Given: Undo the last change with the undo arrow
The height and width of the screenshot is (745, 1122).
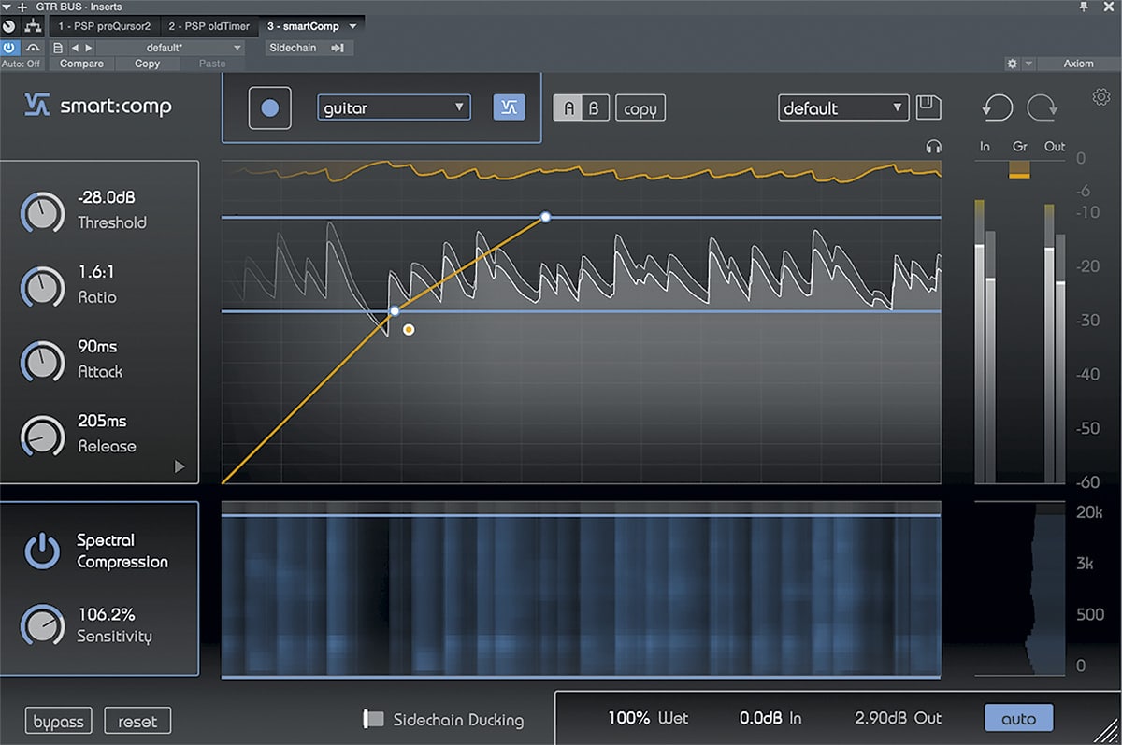Looking at the screenshot, I should point(998,107).
